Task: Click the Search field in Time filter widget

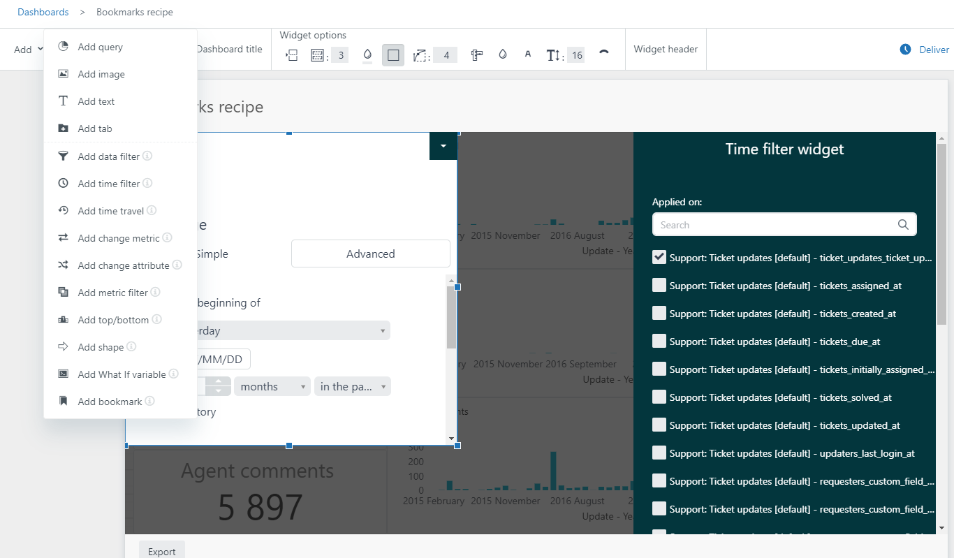Action: coord(775,224)
